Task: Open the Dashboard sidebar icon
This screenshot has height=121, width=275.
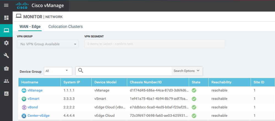Action: 6,18
